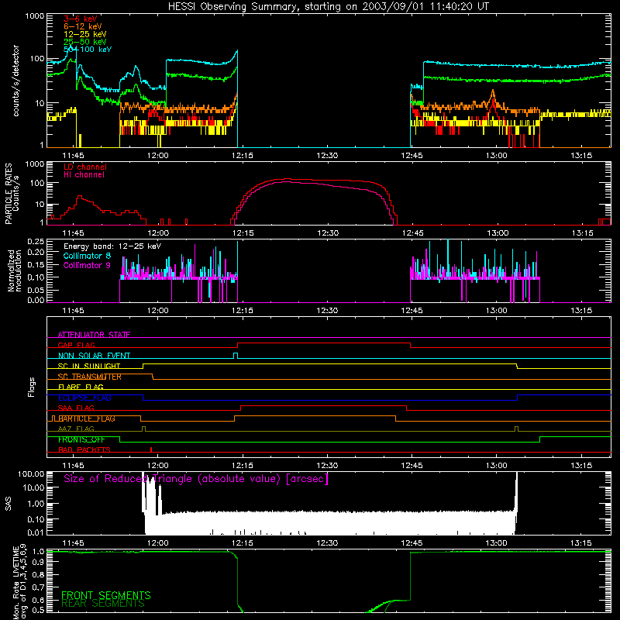Click the 100.00 value on the SAS axis
Screen dimensions: 620x620
31,474
